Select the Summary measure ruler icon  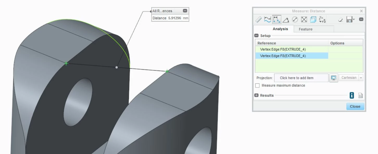[259, 19]
